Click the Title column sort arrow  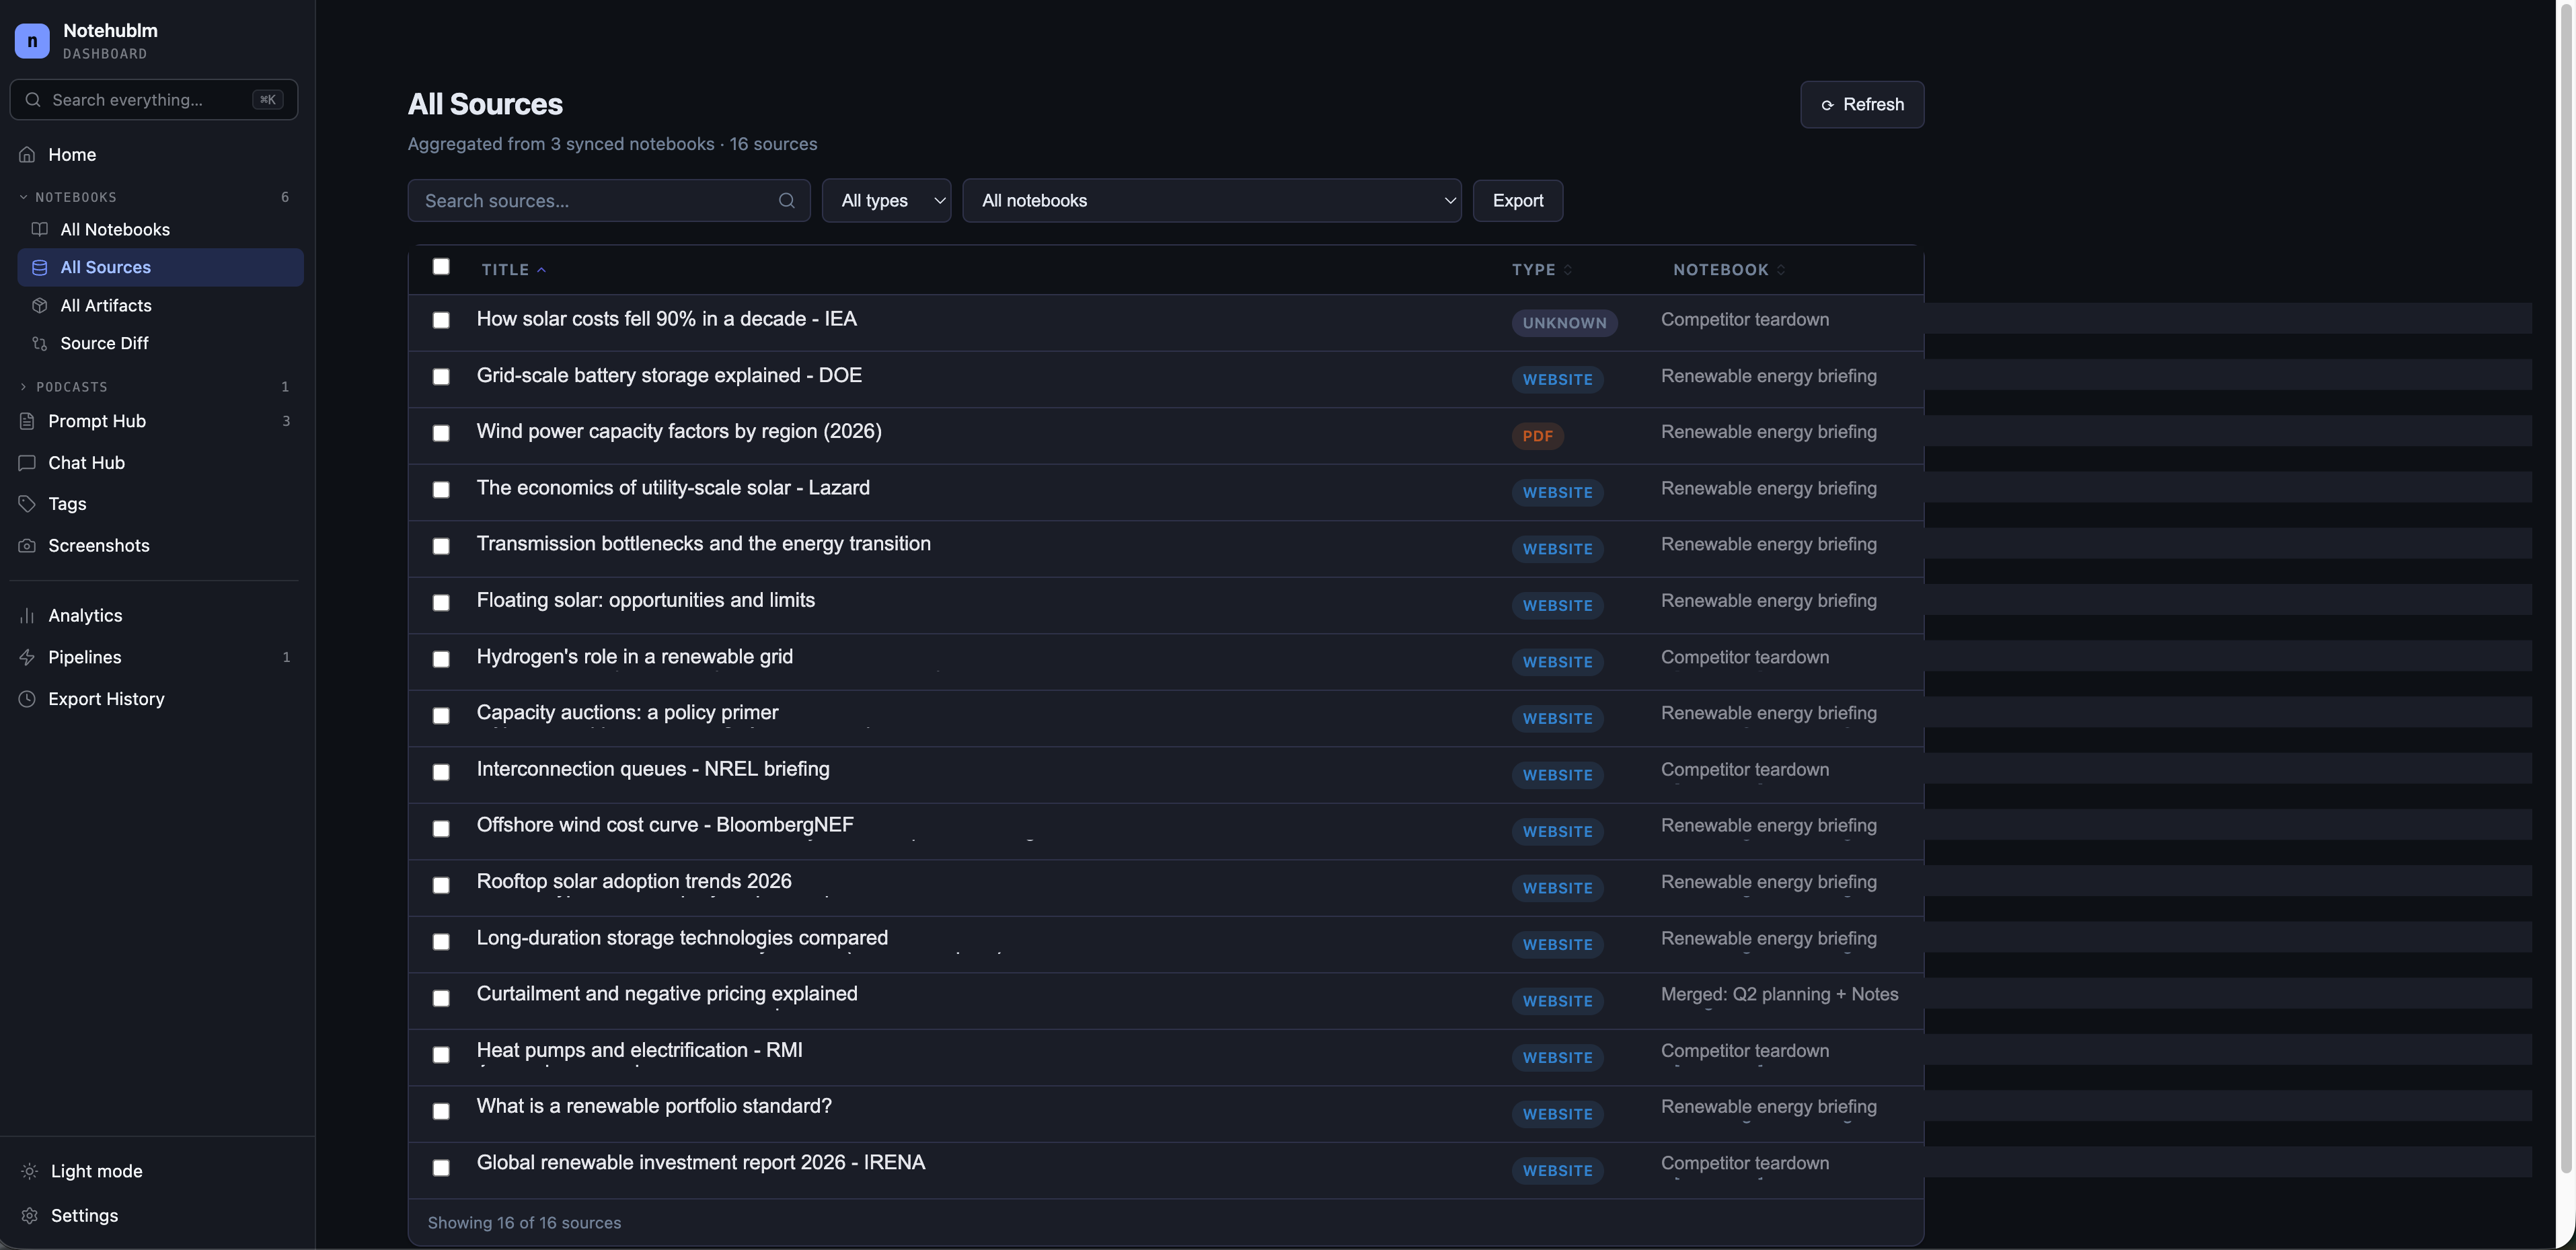[x=541, y=270]
